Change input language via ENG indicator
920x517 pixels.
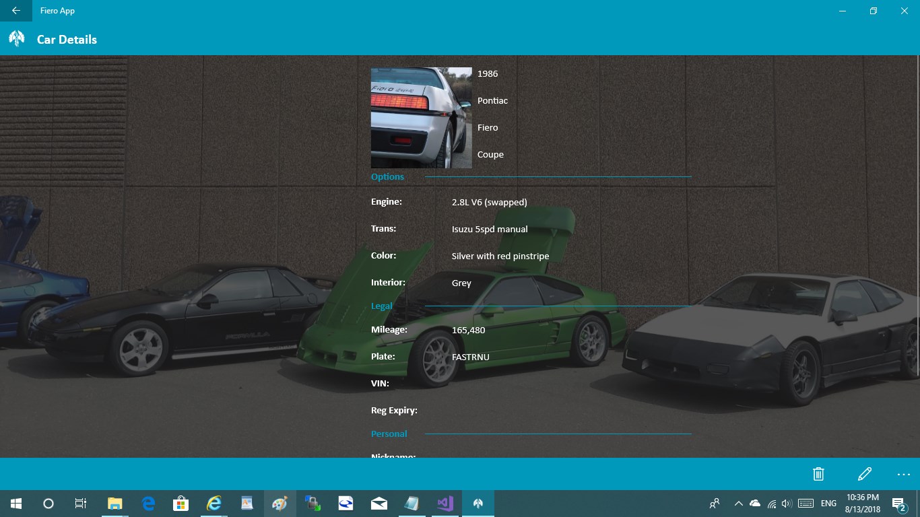828,504
